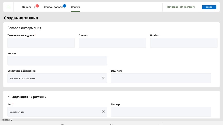This screenshot has width=223, height=125.
Task: Click the Модель input field
Action: pyautogui.click(x=57, y=61)
